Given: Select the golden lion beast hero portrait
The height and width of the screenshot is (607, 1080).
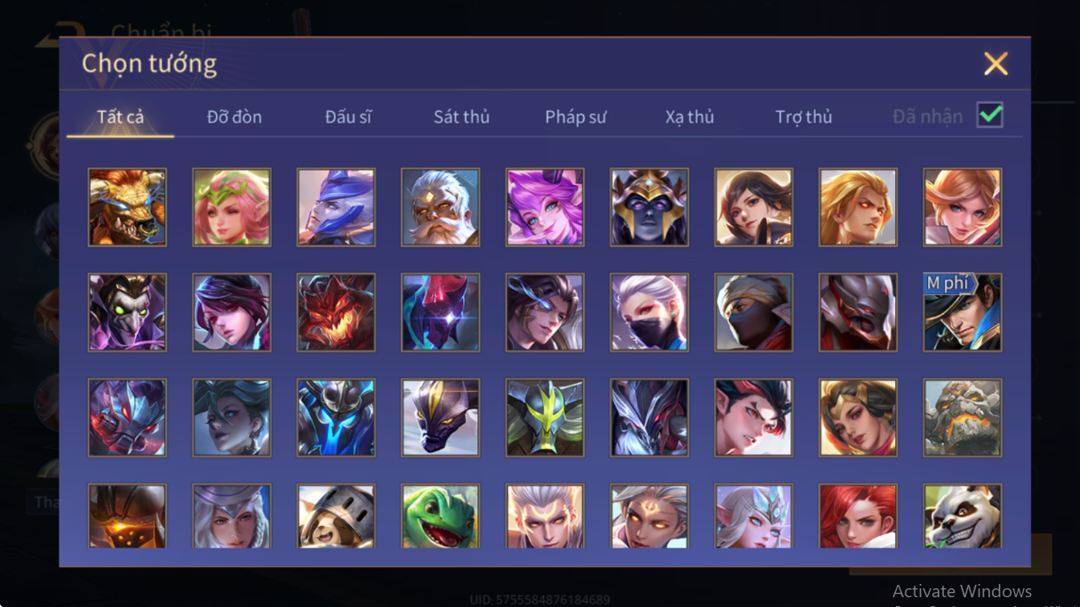Looking at the screenshot, I should coord(127,207).
